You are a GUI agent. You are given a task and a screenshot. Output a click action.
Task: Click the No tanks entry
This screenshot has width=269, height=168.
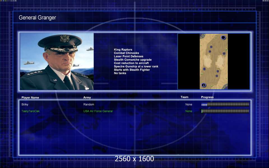pyautogui.click(x=120, y=73)
